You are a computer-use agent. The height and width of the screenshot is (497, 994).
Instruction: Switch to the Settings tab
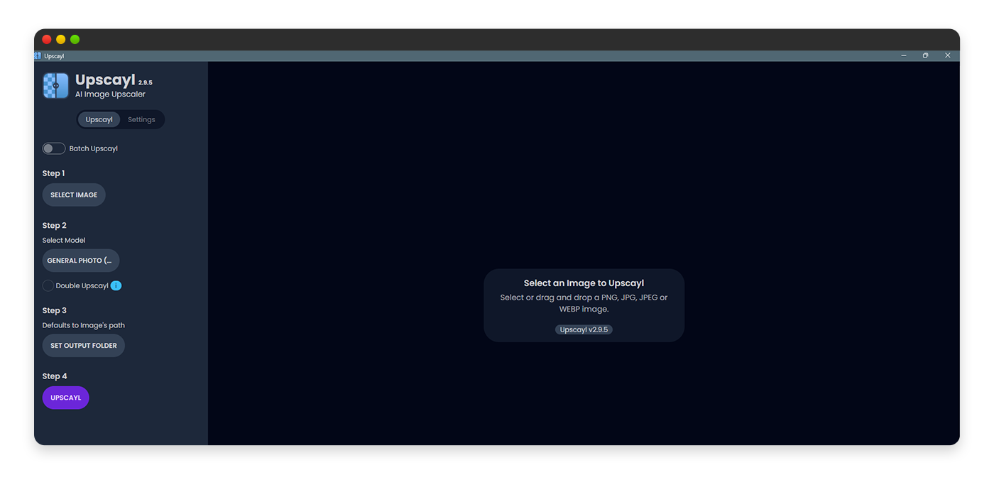click(141, 119)
